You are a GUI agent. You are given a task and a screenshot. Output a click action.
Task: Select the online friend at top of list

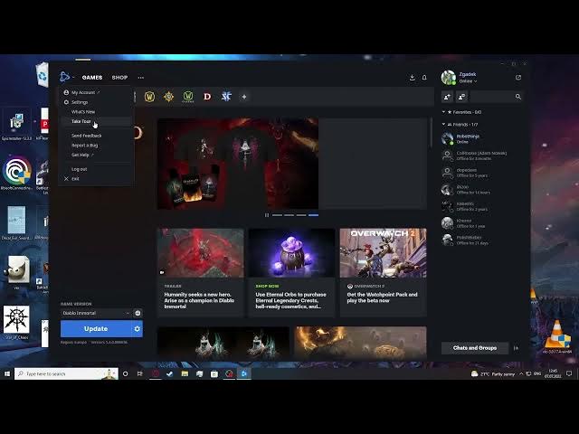click(480, 138)
